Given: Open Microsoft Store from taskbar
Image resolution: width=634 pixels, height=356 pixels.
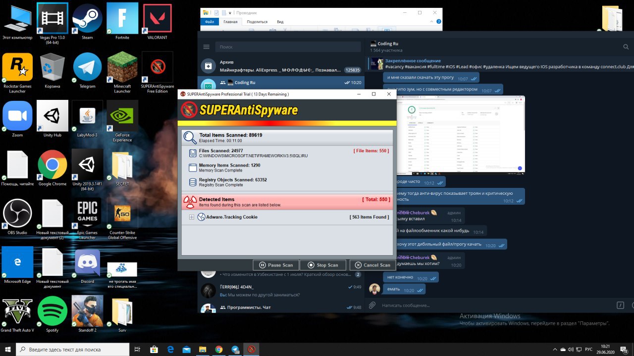Looking at the screenshot, I should pyautogui.click(x=154, y=349).
